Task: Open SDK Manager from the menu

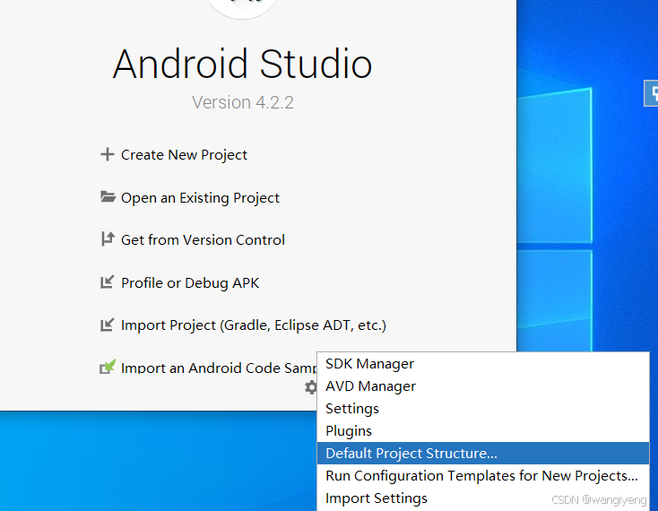Action: 483,364
